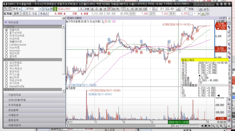Click the stepper arrows after stock code

click(x=43, y=9)
